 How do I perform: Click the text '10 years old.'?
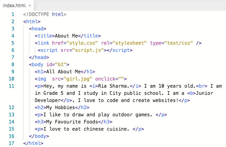(177, 86)
